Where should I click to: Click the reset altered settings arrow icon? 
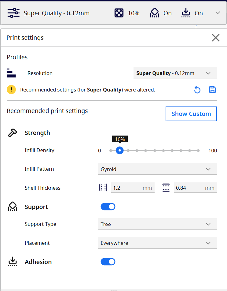click(197, 90)
